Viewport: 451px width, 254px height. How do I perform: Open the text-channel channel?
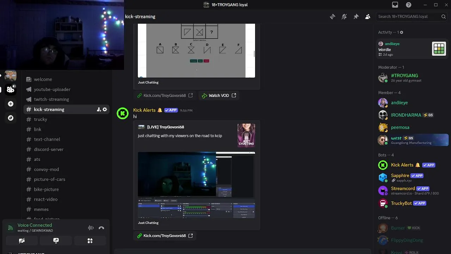(67, 139)
